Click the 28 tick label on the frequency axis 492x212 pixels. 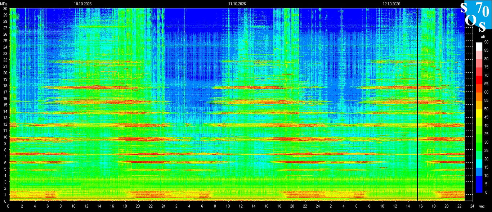click(5, 21)
